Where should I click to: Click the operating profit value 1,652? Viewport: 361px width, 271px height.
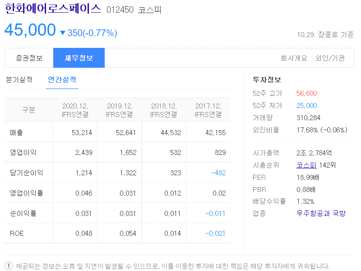click(128, 153)
